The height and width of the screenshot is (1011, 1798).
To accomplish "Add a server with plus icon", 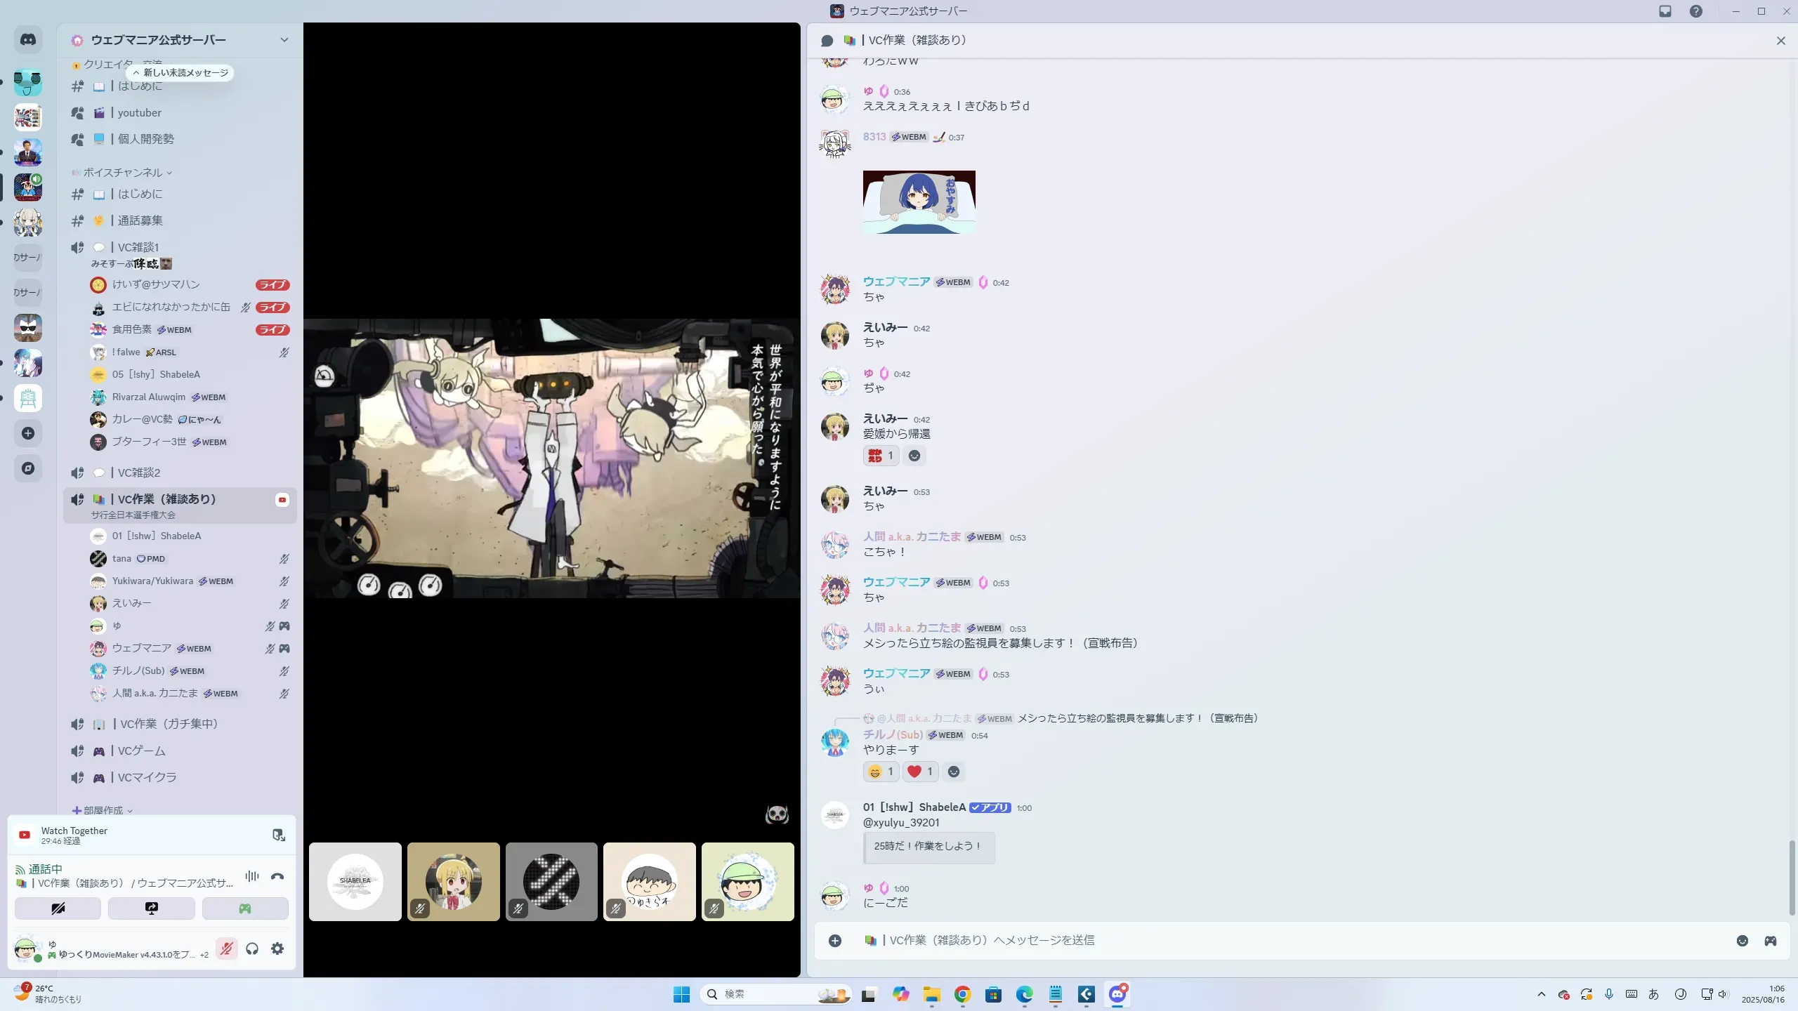I will pos(28,433).
